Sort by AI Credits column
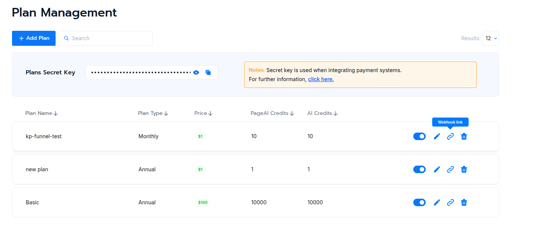This screenshot has width=535, height=252. pyautogui.click(x=322, y=113)
